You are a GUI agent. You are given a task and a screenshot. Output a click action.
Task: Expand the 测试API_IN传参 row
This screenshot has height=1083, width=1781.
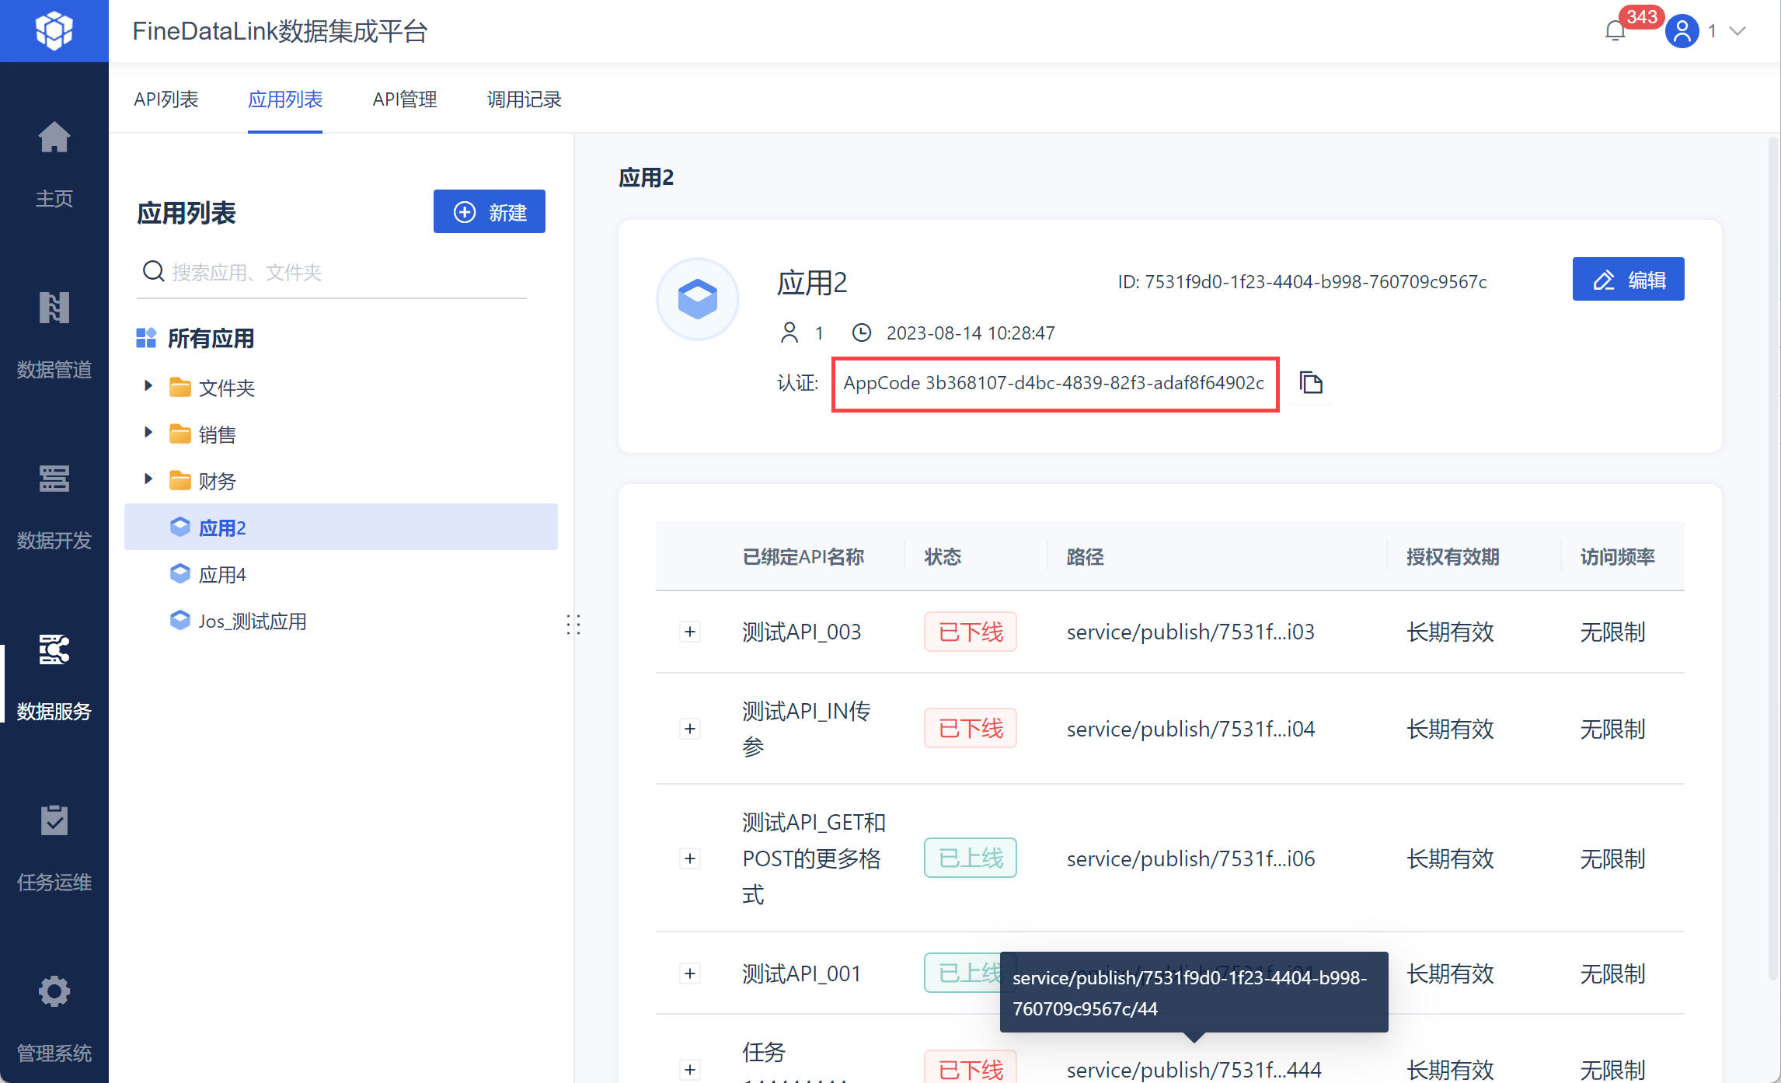click(x=689, y=729)
